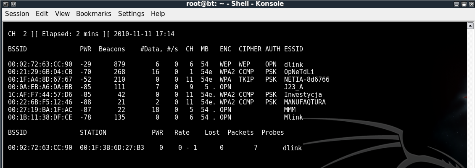Open the Help menu
The height and width of the screenshot is (168, 475).
[158, 13]
